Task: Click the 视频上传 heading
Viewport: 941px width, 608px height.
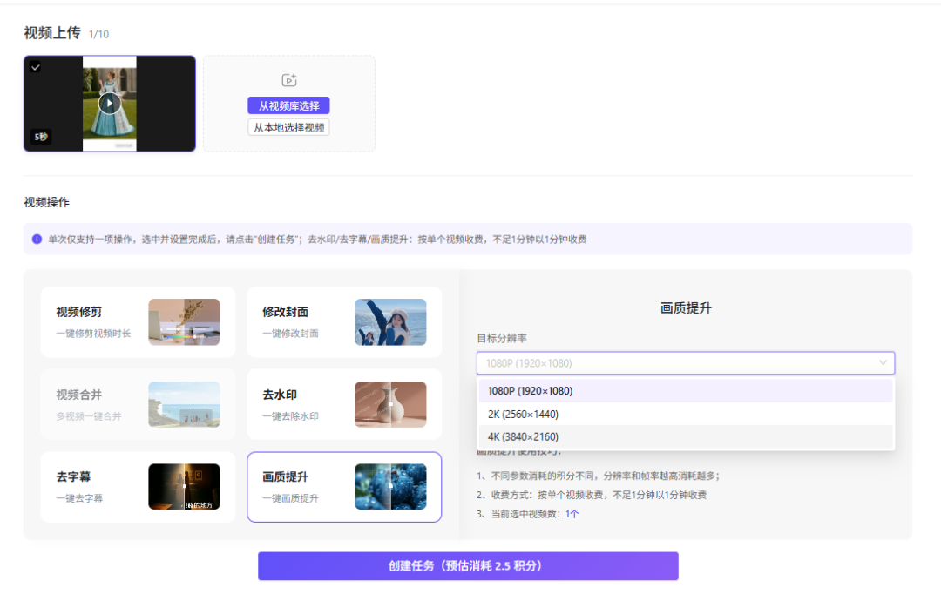Action: [52, 33]
